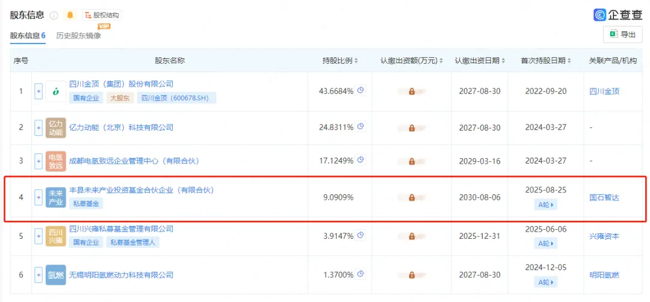This screenshot has height=302, width=650.
Task: Click date 2029-03-16 in row 3
Action: click(480, 161)
